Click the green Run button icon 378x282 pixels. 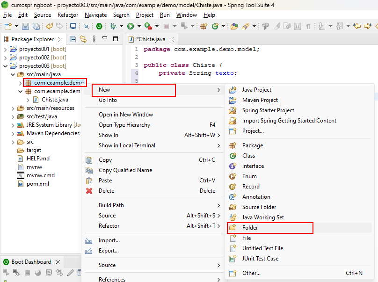[x=131, y=26]
